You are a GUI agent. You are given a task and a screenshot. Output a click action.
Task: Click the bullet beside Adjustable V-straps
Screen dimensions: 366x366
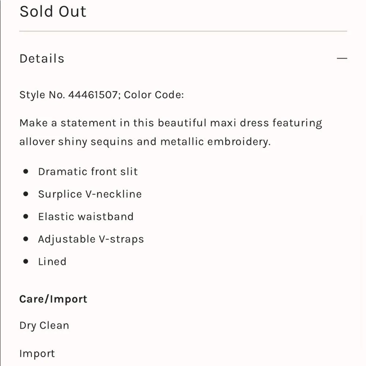(x=26, y=239)
